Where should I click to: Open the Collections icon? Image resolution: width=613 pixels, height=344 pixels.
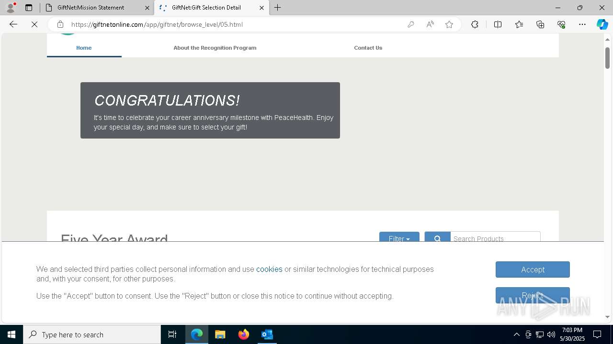540,24
